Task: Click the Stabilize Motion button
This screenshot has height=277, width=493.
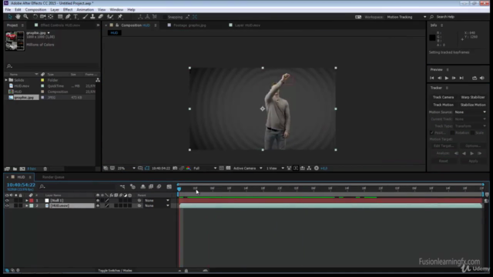Action: pos(472,105)
